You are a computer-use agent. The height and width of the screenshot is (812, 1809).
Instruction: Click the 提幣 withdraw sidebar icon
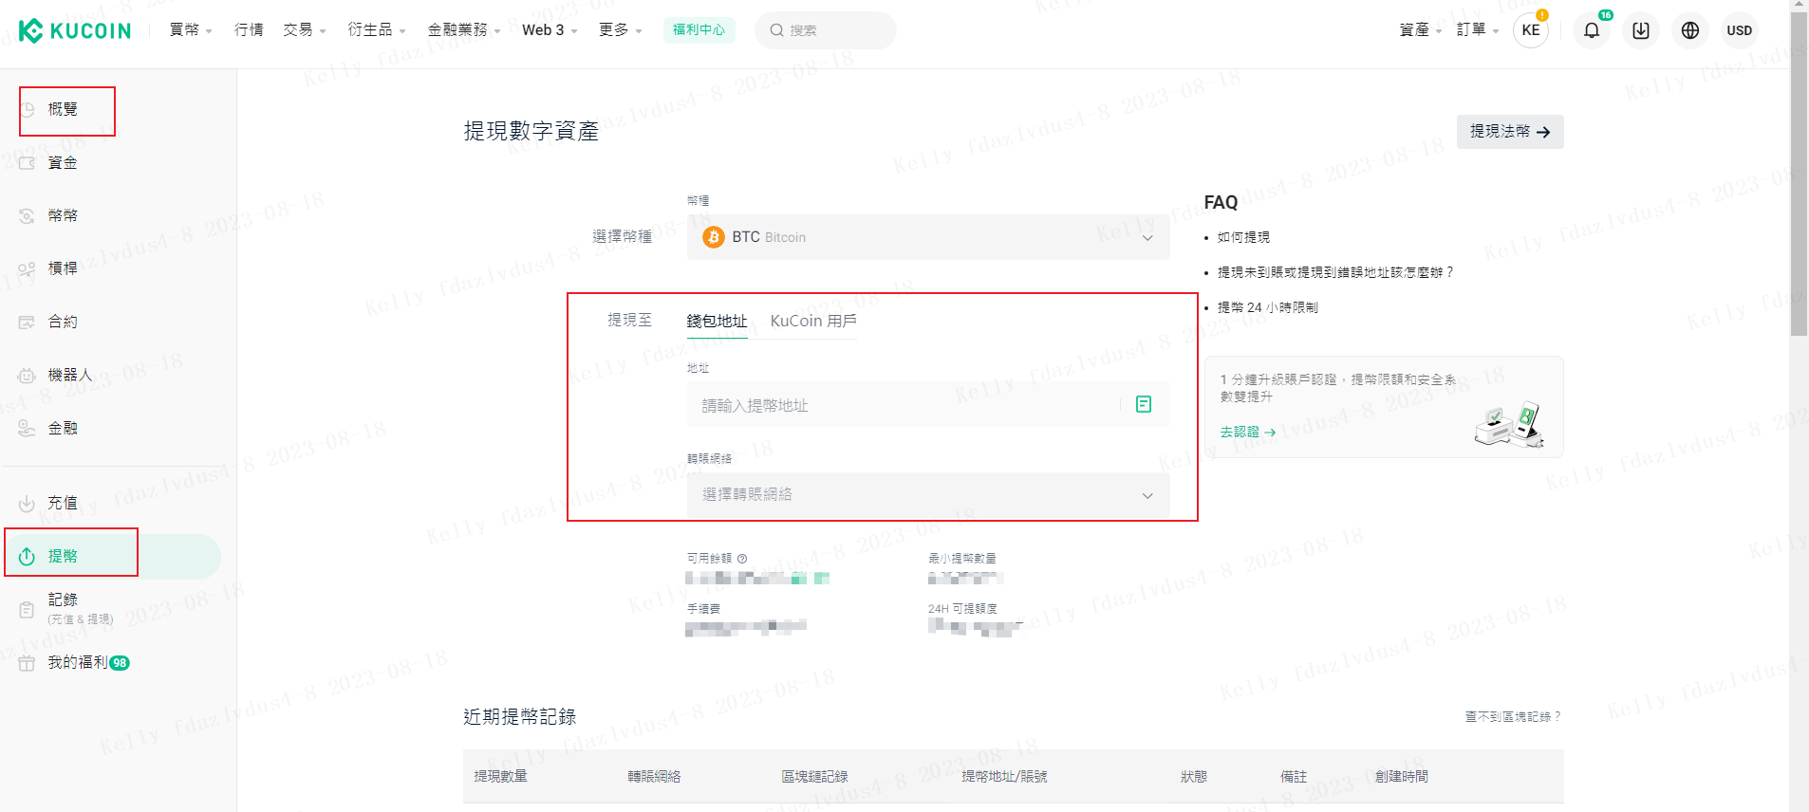[x=28, y=557]
